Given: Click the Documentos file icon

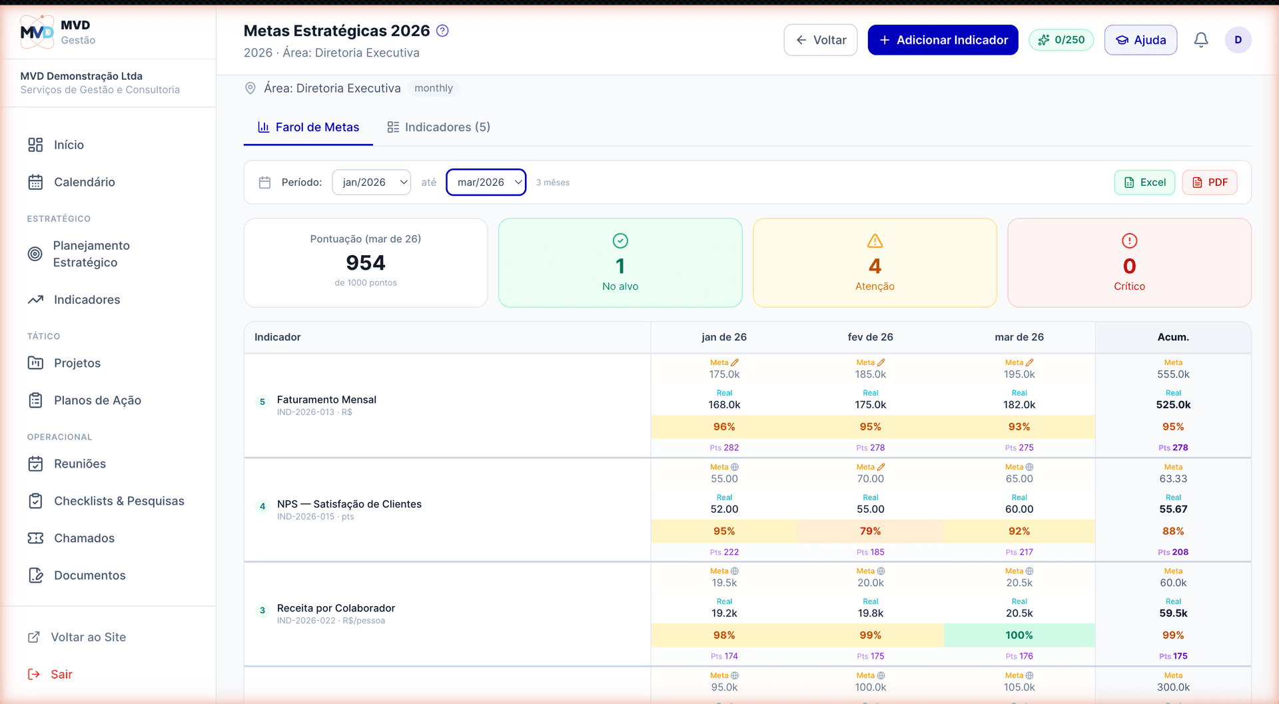Looking at the screenshot, I should 35,575.
